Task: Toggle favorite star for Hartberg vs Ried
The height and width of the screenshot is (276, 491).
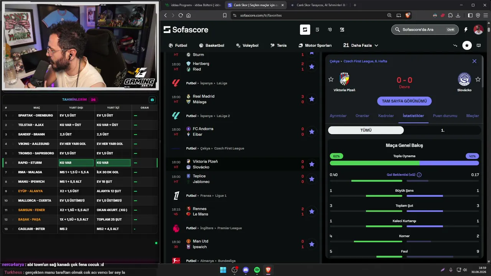Action: 311,66
